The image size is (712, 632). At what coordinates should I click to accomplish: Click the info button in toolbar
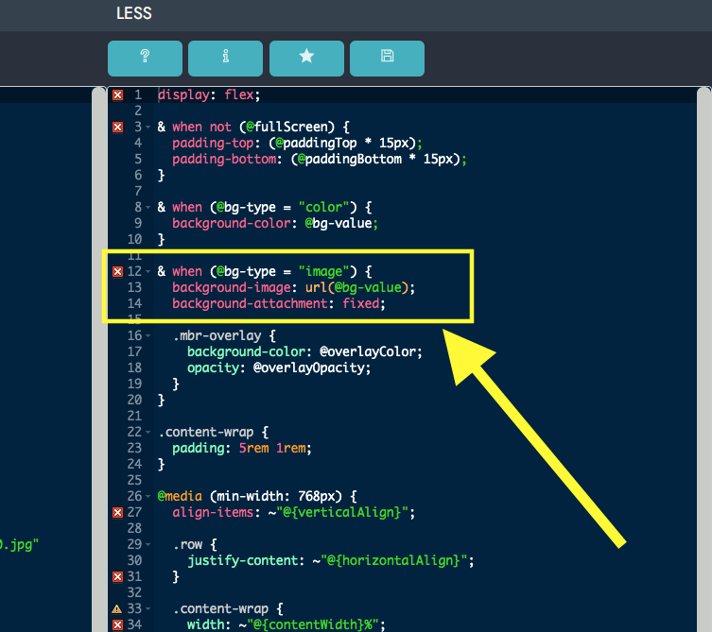(x=225, y=59)
